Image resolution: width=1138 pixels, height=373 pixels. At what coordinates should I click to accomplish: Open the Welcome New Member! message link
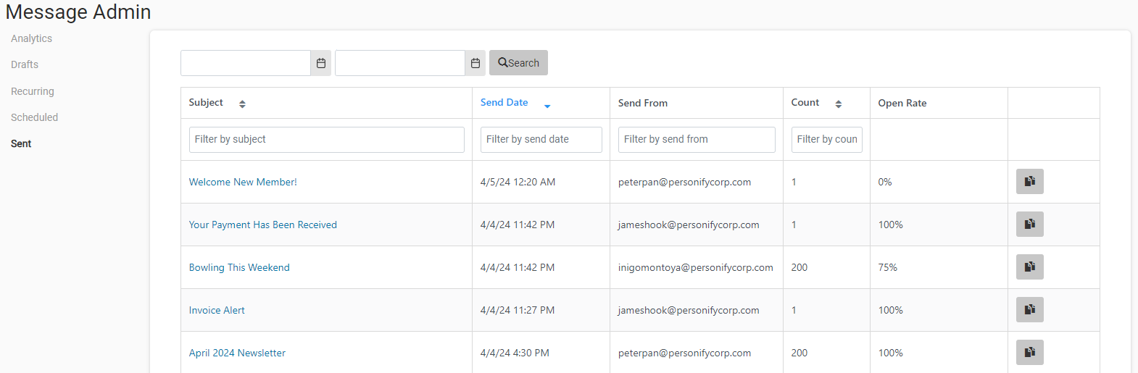coord(243,182)
